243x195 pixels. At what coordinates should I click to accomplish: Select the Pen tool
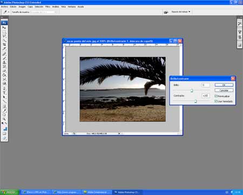4,88
